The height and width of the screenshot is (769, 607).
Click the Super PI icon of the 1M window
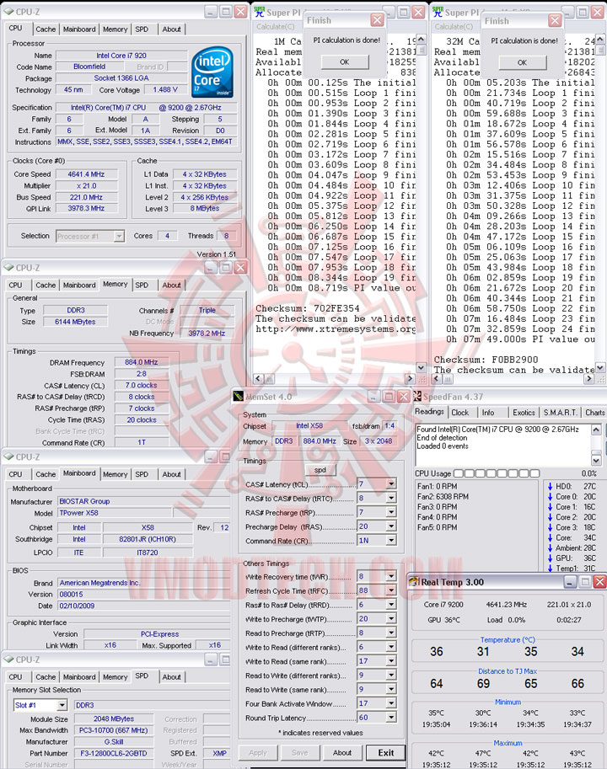tap(259, 12)
